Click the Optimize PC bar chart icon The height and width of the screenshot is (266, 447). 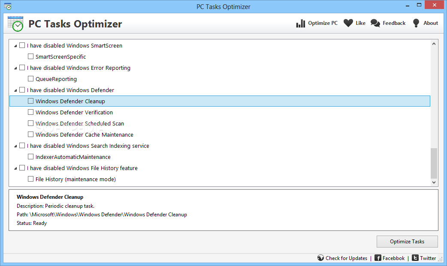[x=300, y=24]
